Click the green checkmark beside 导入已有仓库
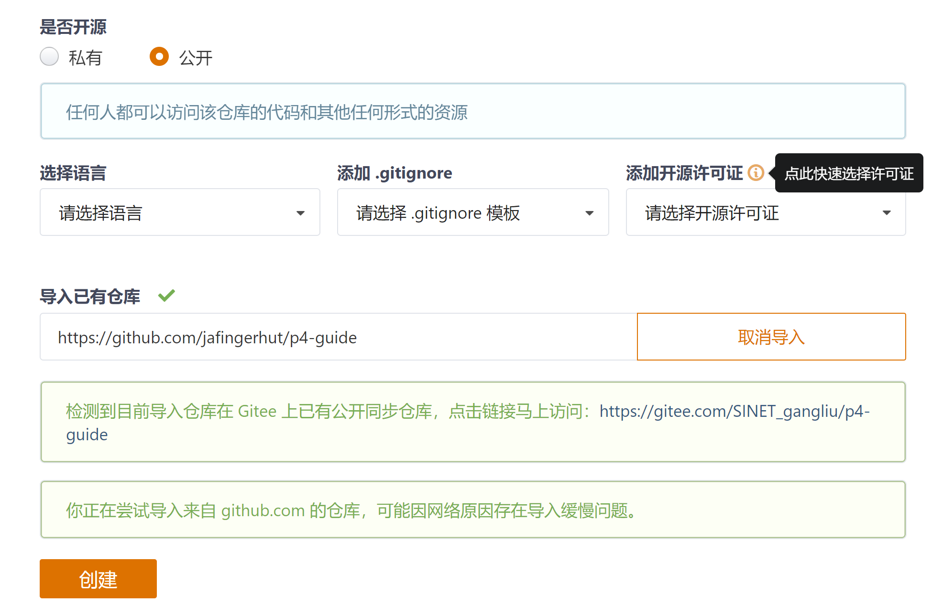 point(166,296)
